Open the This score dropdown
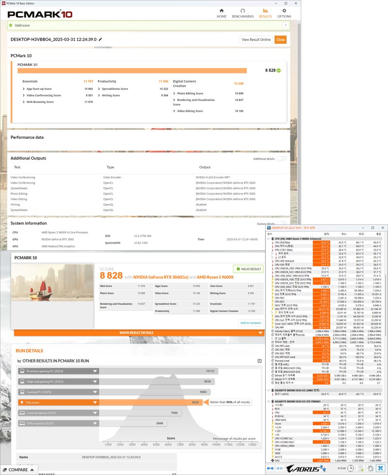388x475 pixels. (95, 403)
